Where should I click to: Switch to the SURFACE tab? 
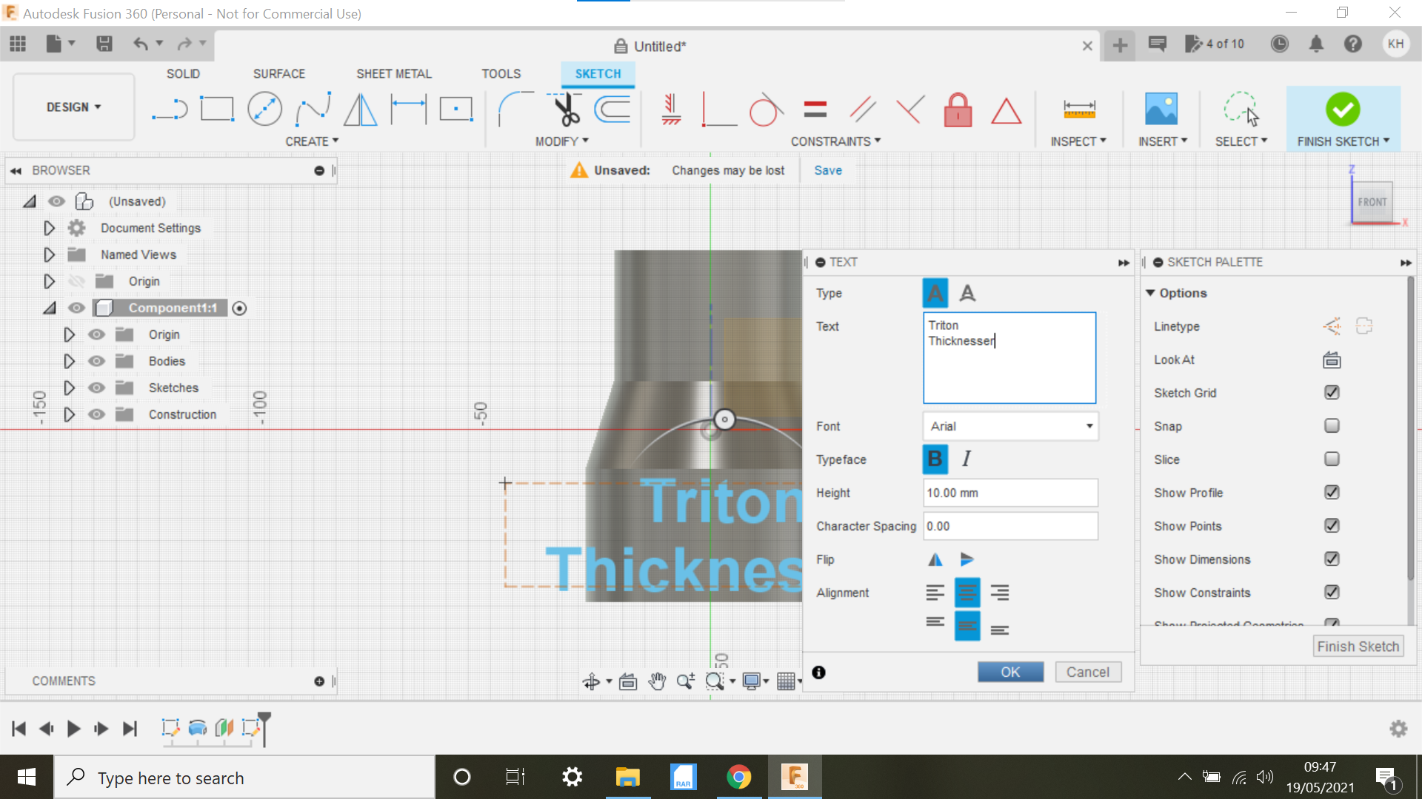[x=279, y=74]
